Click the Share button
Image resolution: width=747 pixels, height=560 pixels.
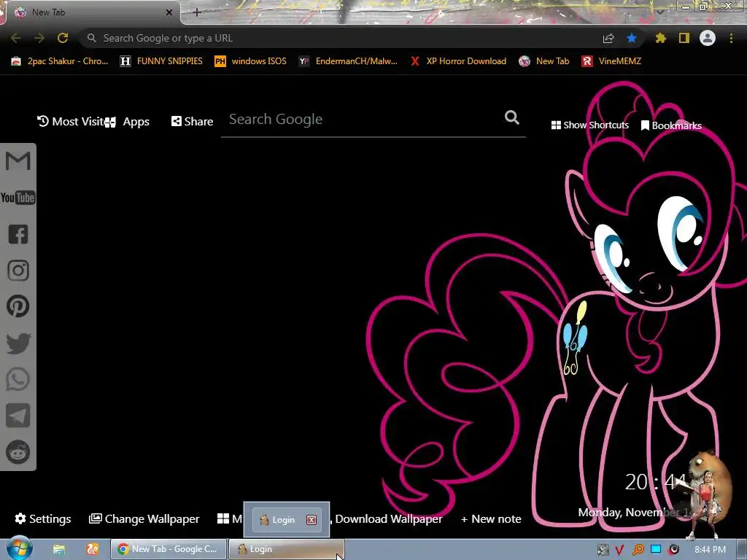tap(192, 122)
